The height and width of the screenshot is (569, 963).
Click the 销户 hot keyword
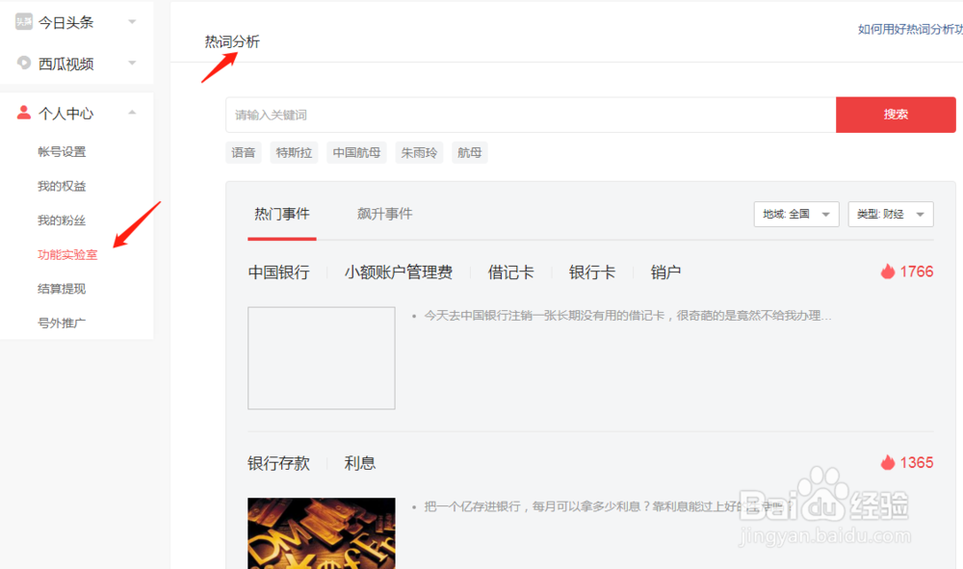pyautogui.click(x=665, y=272)
